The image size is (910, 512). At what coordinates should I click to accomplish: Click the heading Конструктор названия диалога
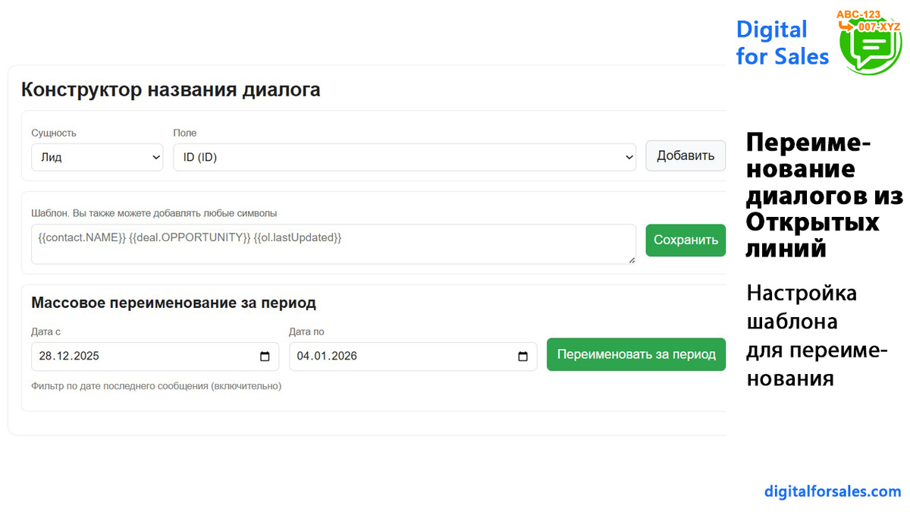click(171, 90)
